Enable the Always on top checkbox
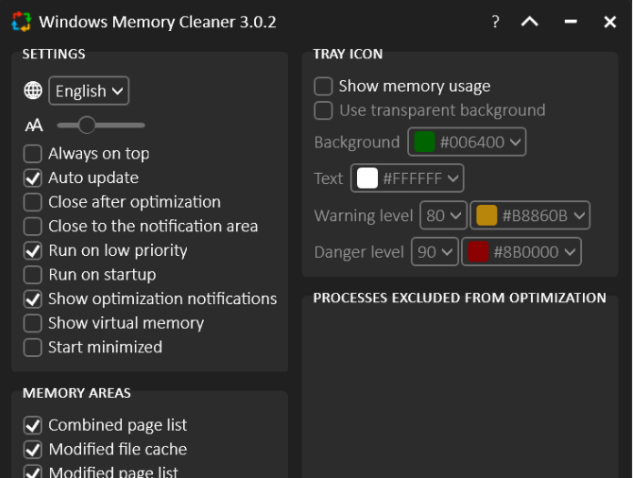 coord(33,154)
